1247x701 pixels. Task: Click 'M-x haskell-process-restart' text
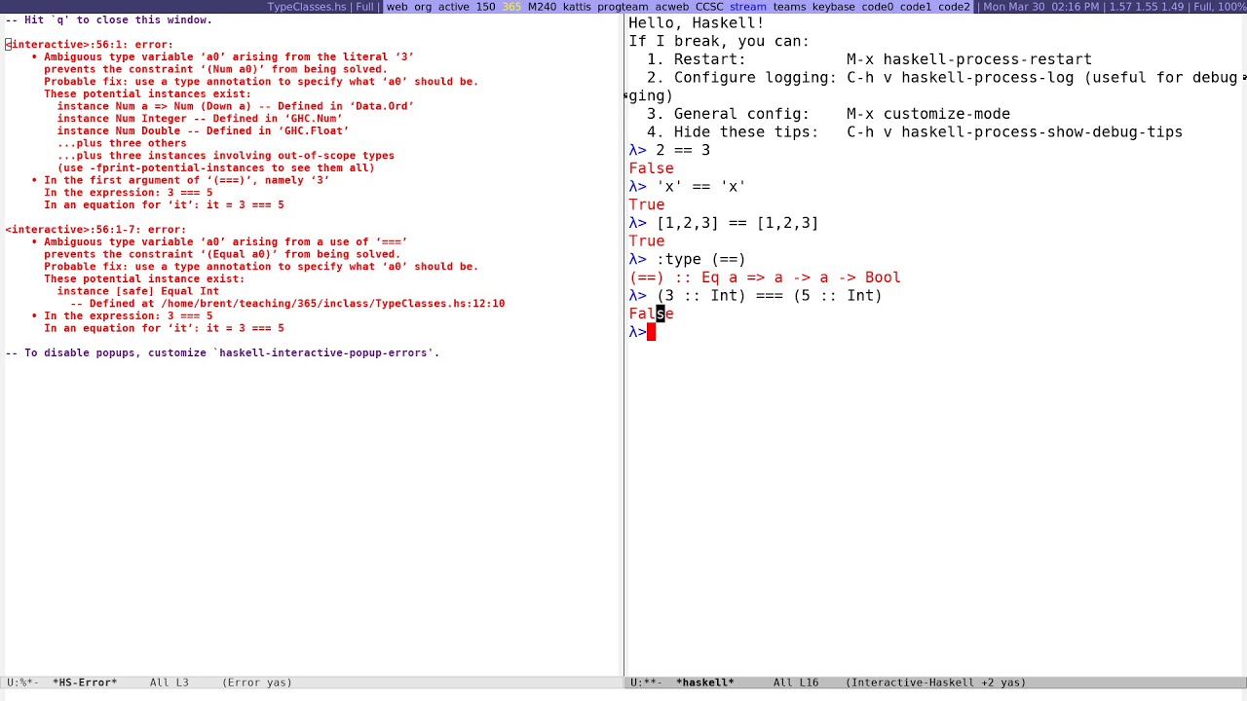coord(969,59)
